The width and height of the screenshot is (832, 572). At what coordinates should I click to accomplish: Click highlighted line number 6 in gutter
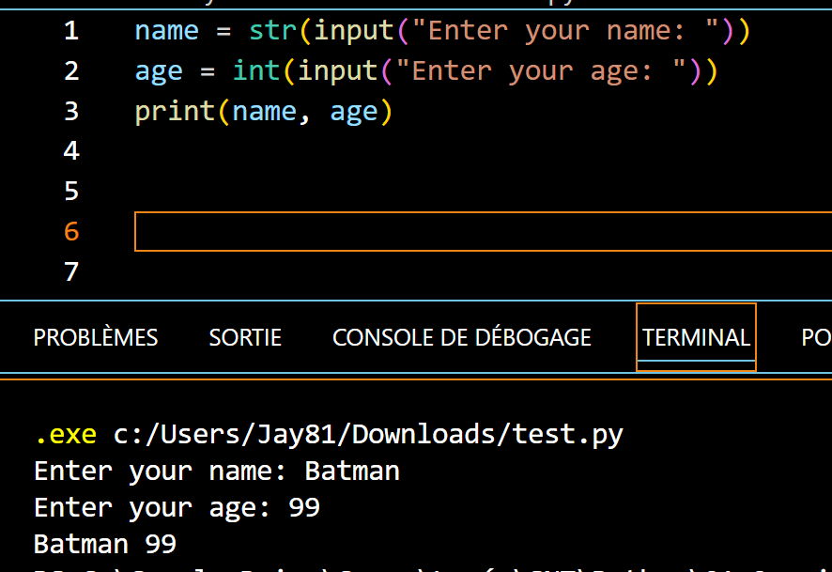(x=71, y=232)
